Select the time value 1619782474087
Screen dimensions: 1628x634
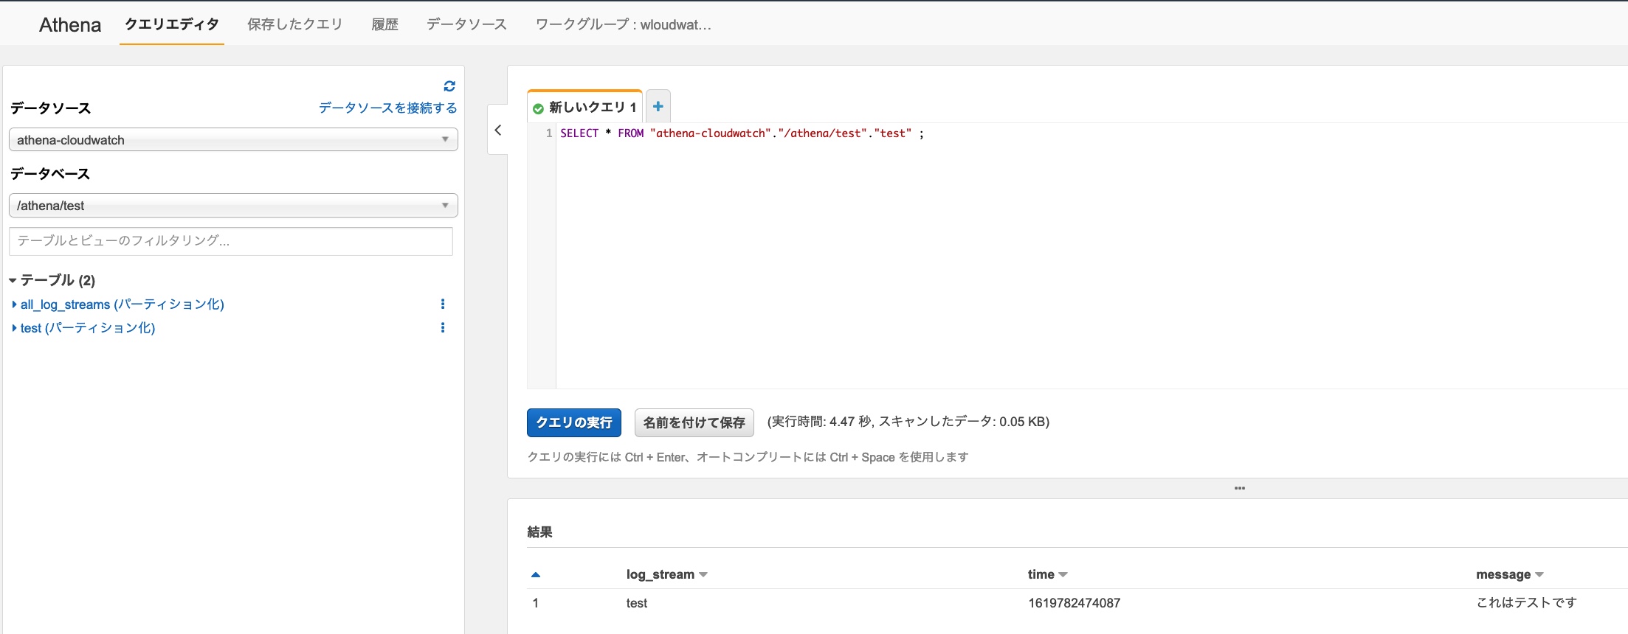(1075, 603)
